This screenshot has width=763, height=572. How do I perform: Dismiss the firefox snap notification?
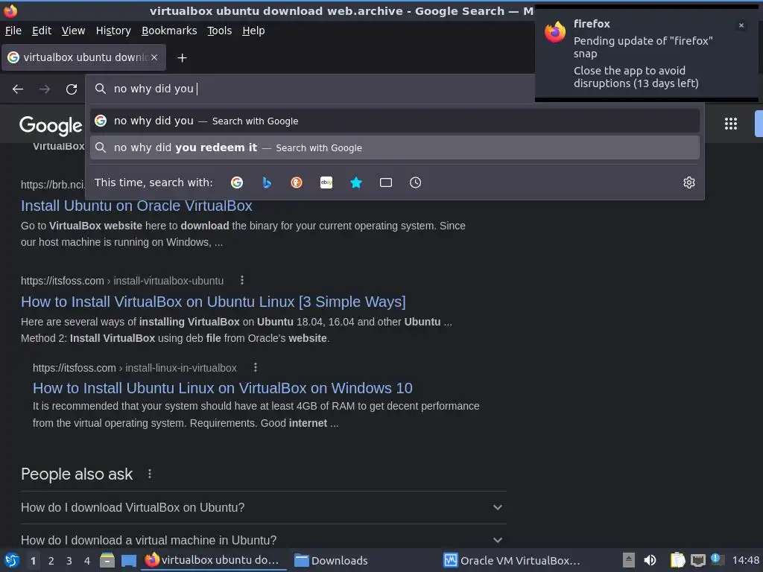pos(741,25)
